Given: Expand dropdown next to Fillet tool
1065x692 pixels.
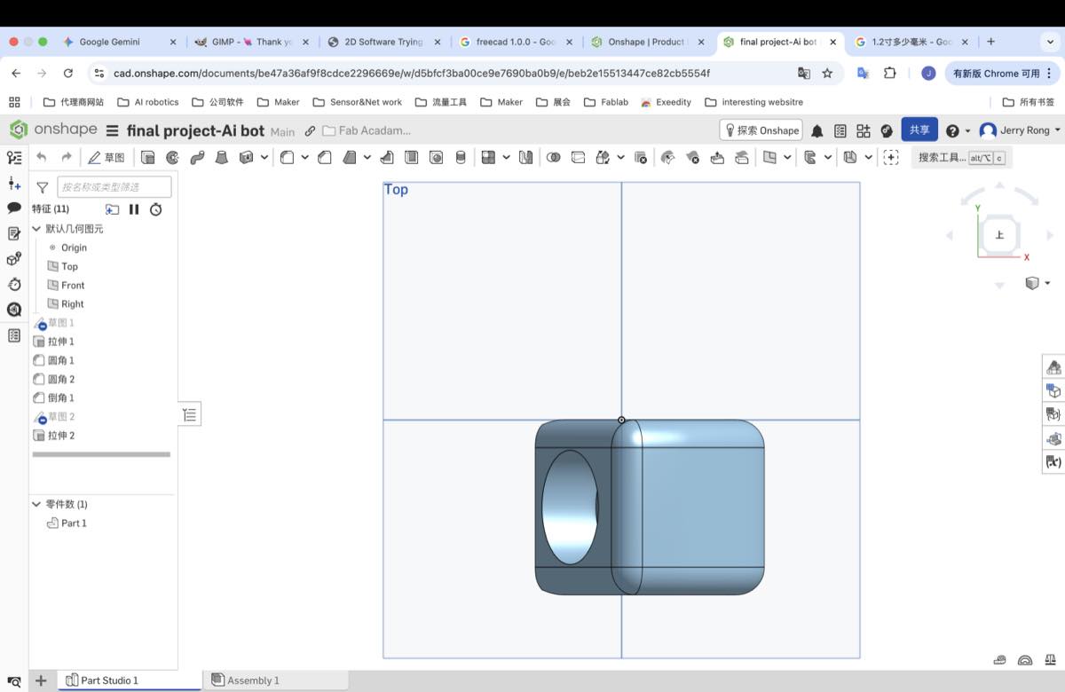Looking at the screenshot, I should (305, 158).
